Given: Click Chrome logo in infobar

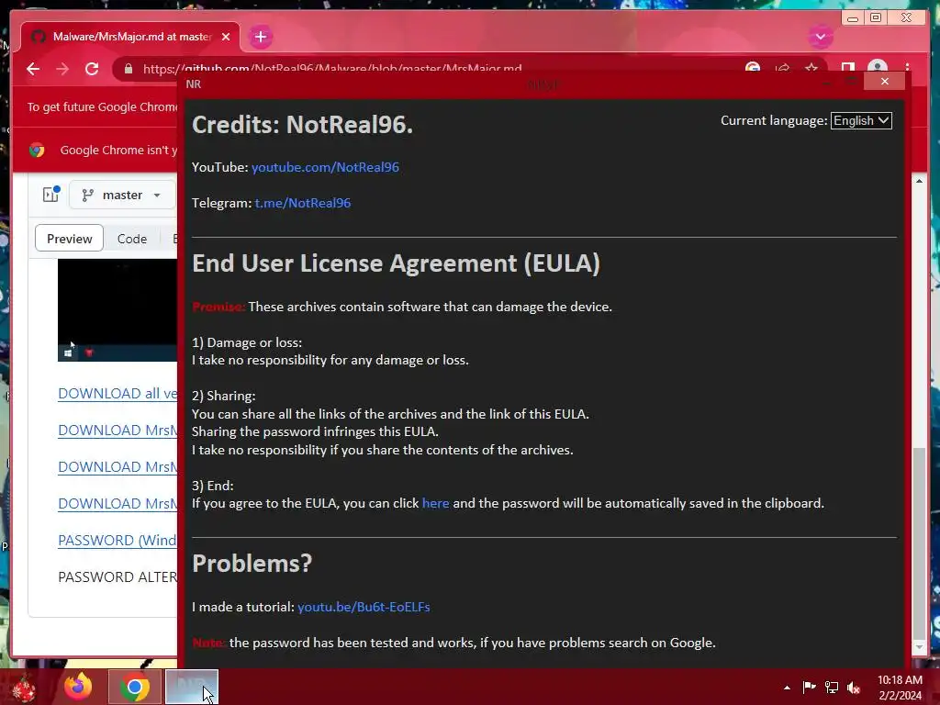Looking at the screenshot, I should (x=37, y=150).
